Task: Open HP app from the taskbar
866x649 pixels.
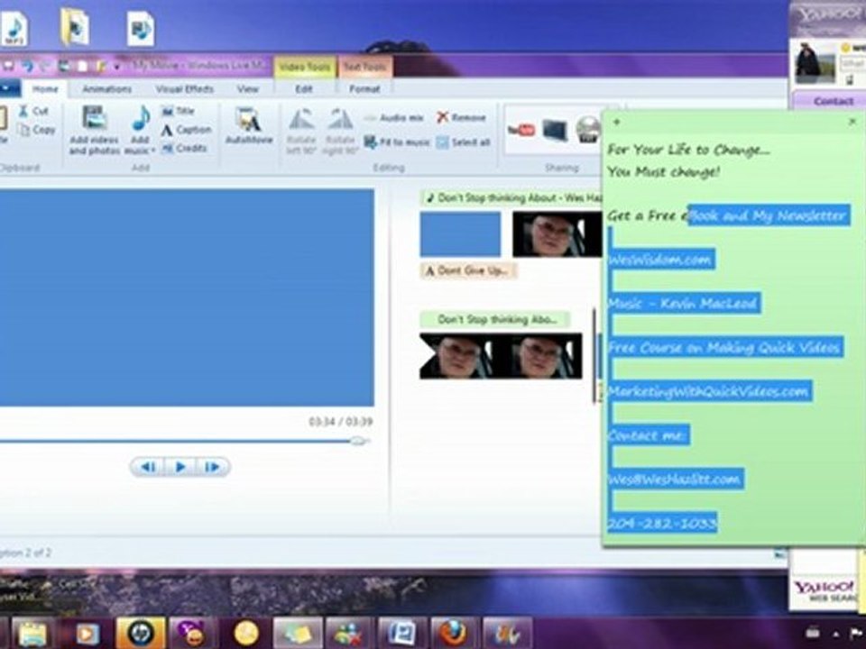Action: [x=141, y=633]
